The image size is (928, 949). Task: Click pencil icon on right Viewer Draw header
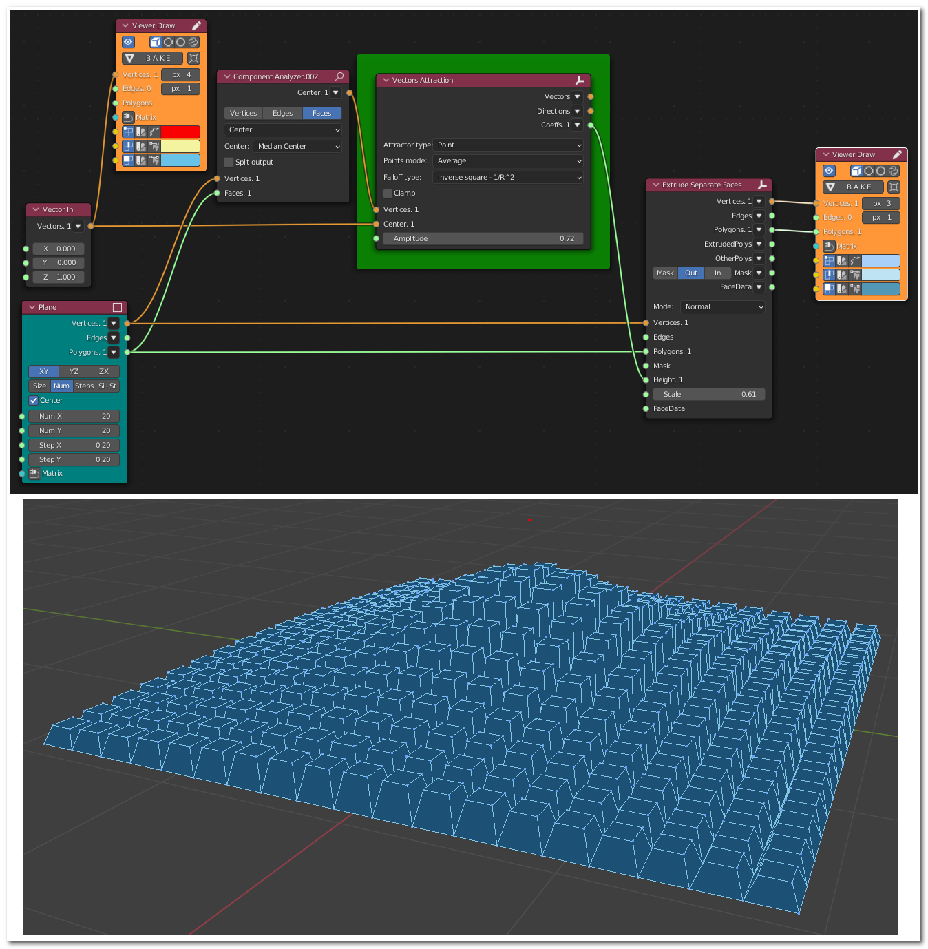click(897, 154)
